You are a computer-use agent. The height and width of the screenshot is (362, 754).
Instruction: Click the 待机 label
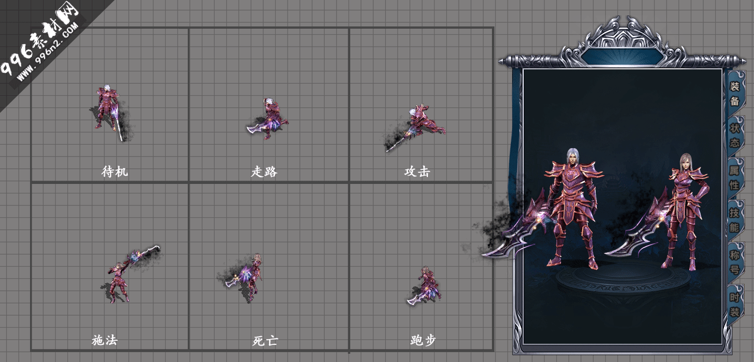(x=115, y=172)
